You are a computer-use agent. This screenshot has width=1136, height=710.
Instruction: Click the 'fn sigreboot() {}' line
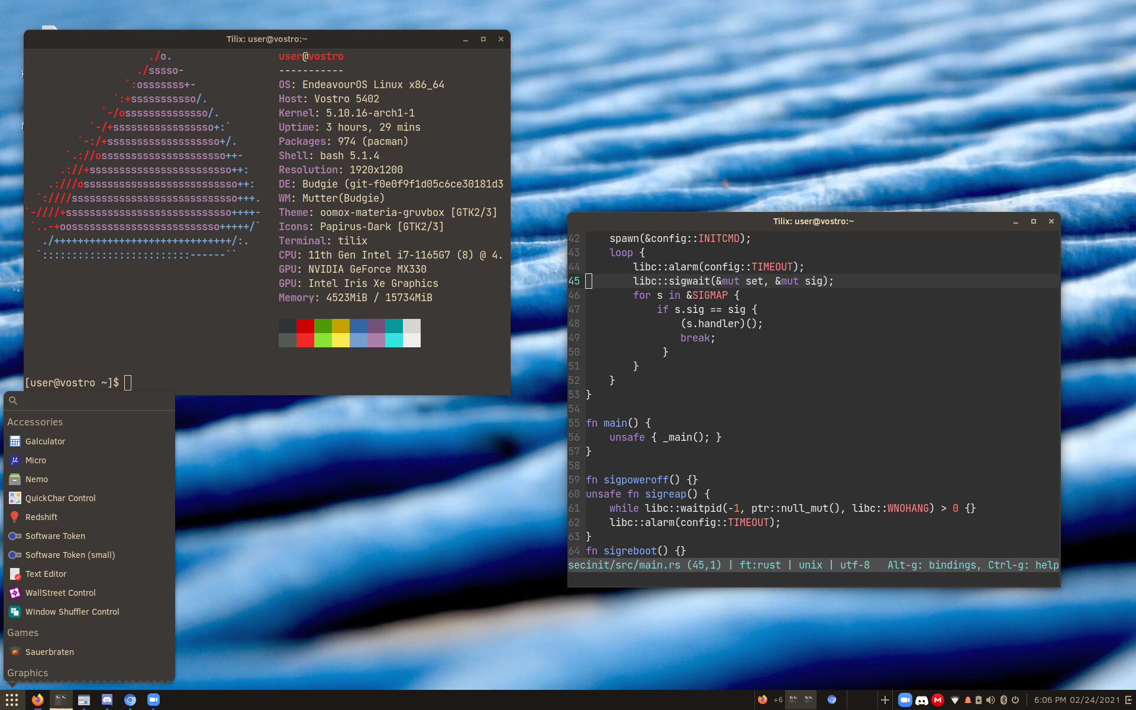636,551
